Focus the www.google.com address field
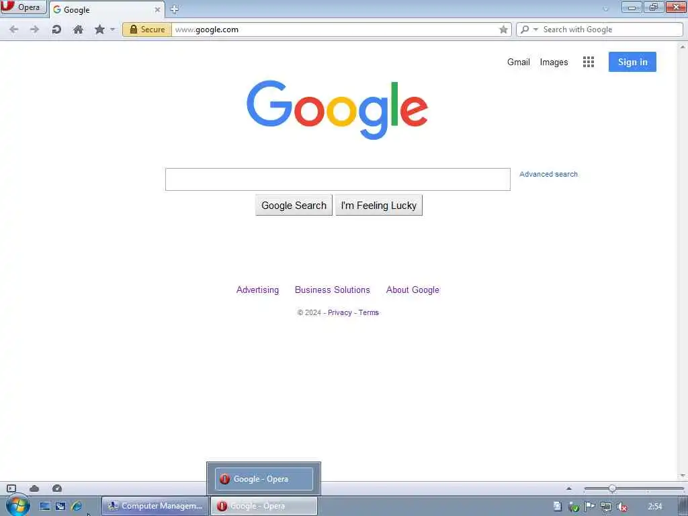This screenshot has height=516, width=688. 335,30
